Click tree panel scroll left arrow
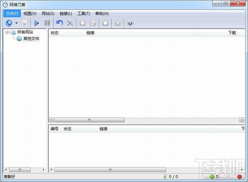 pos(6,170)
